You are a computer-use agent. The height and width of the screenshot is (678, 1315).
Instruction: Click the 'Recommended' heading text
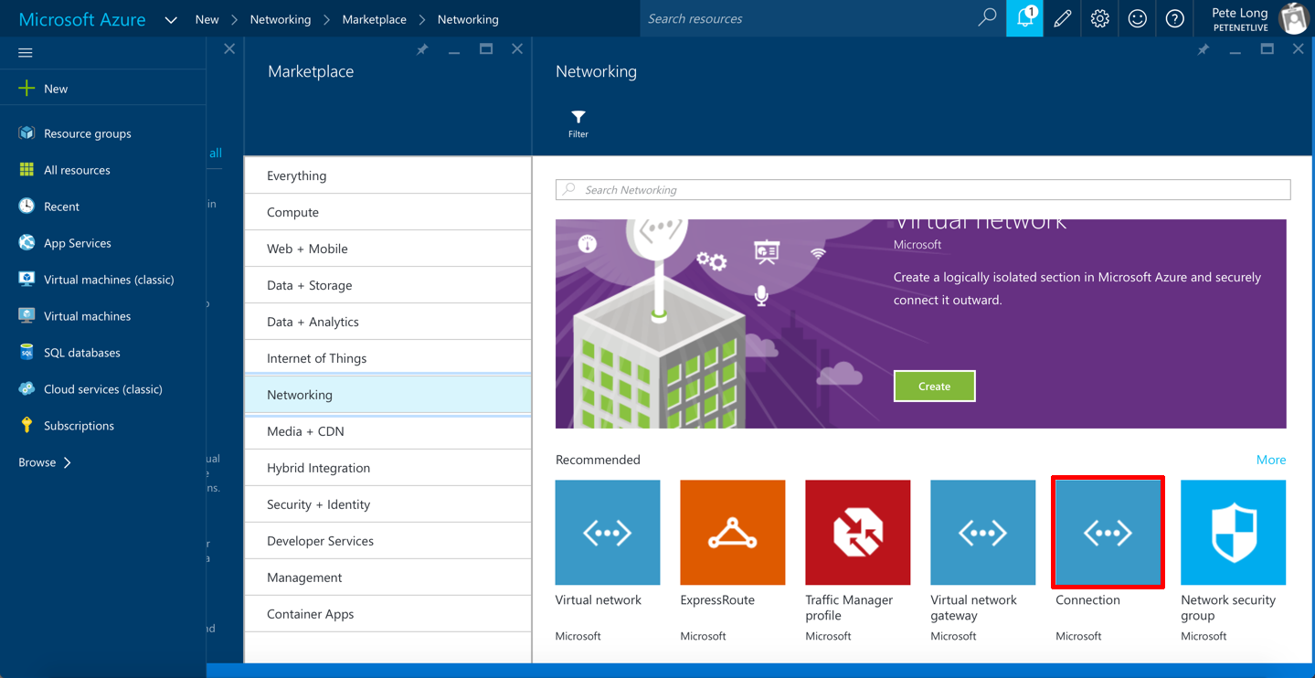(598, 460)
